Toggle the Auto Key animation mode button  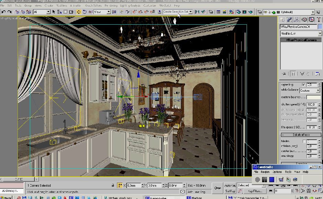click(x=230, y=185)
